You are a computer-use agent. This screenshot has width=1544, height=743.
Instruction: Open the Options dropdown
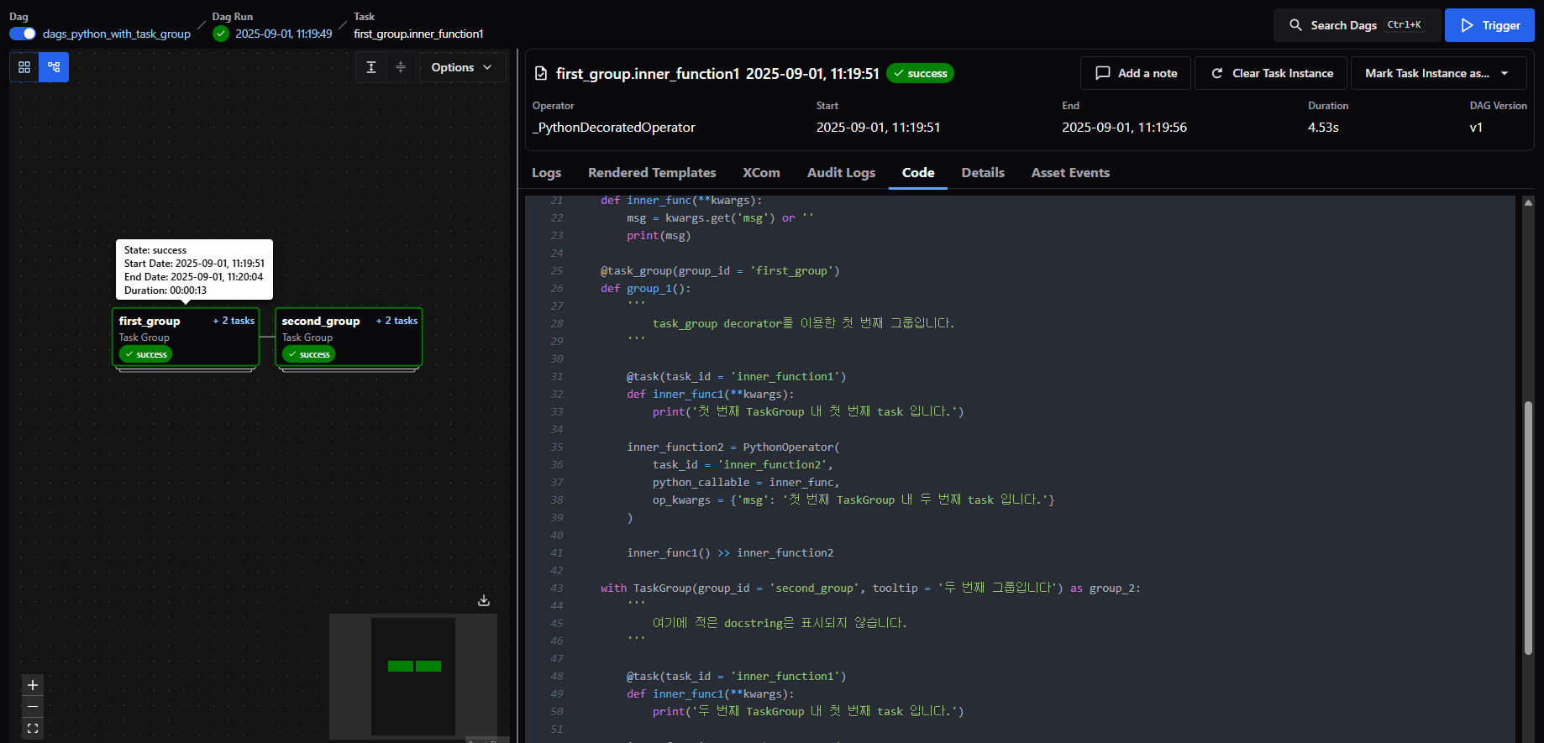(x=462, y=67)
